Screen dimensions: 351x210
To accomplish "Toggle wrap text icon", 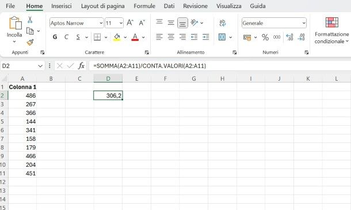I will 222,22.
